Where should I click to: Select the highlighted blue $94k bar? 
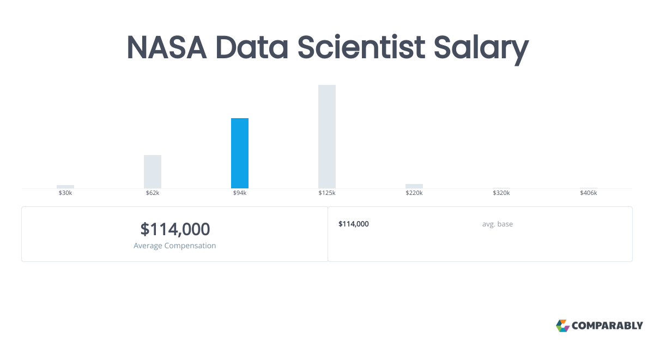240,153
